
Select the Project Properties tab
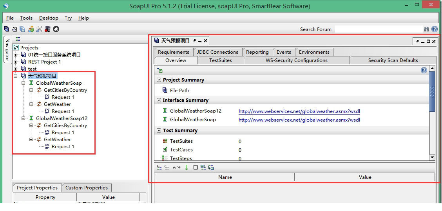37,188
